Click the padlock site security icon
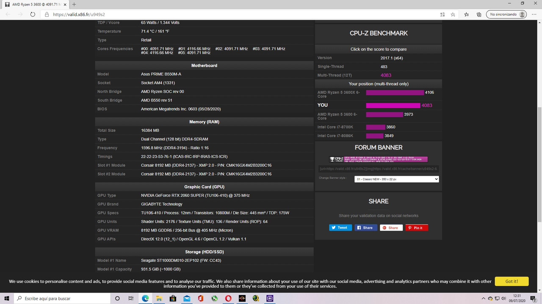The height and width of the screenshot is (304, 542). 47,14
